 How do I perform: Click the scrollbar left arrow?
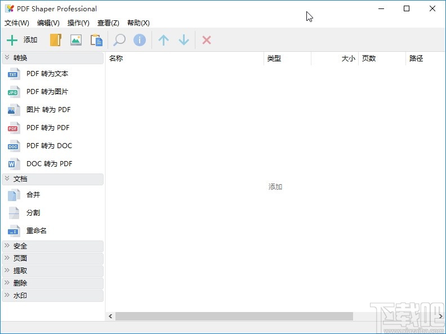pos(110,316)
